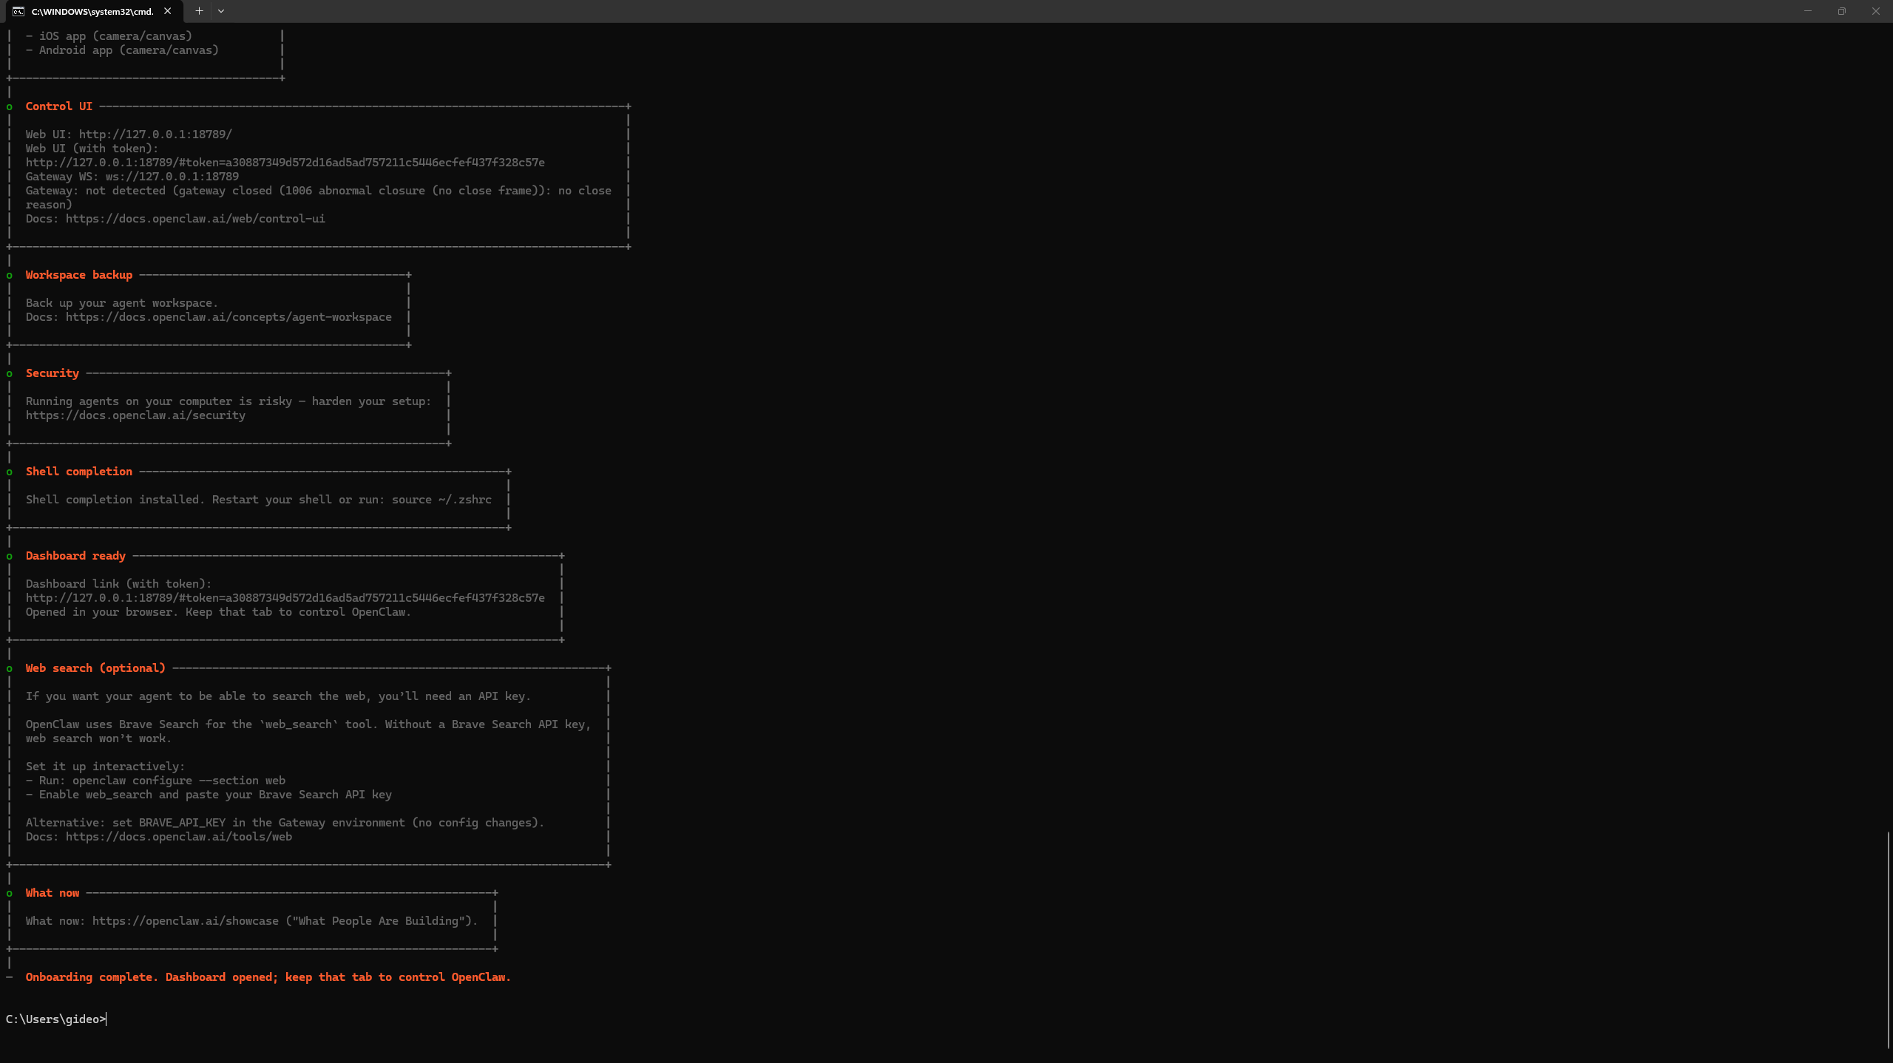
Task: Minimize the terminal window
Action: point(1808,11)
